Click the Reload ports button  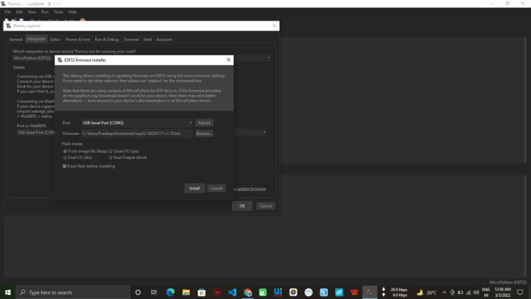click(204, 123)
